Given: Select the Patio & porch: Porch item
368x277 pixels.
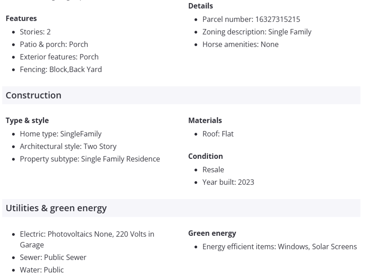Looking at the screenshot, I should coord(54,44).
